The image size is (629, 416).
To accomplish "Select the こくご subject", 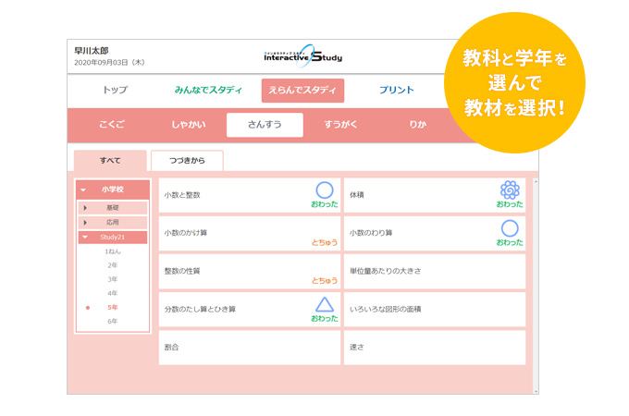I will click(111, 124).
